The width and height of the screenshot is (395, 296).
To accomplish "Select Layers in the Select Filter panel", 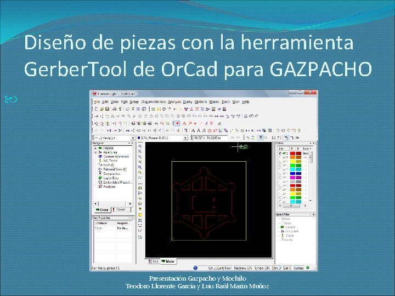I will (290, 227).
